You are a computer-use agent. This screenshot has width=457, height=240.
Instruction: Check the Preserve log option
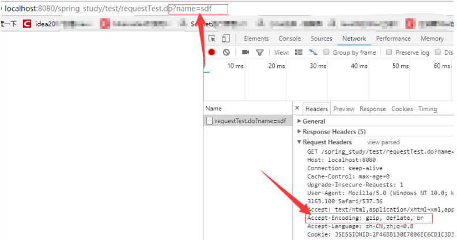tap(390, 52)
